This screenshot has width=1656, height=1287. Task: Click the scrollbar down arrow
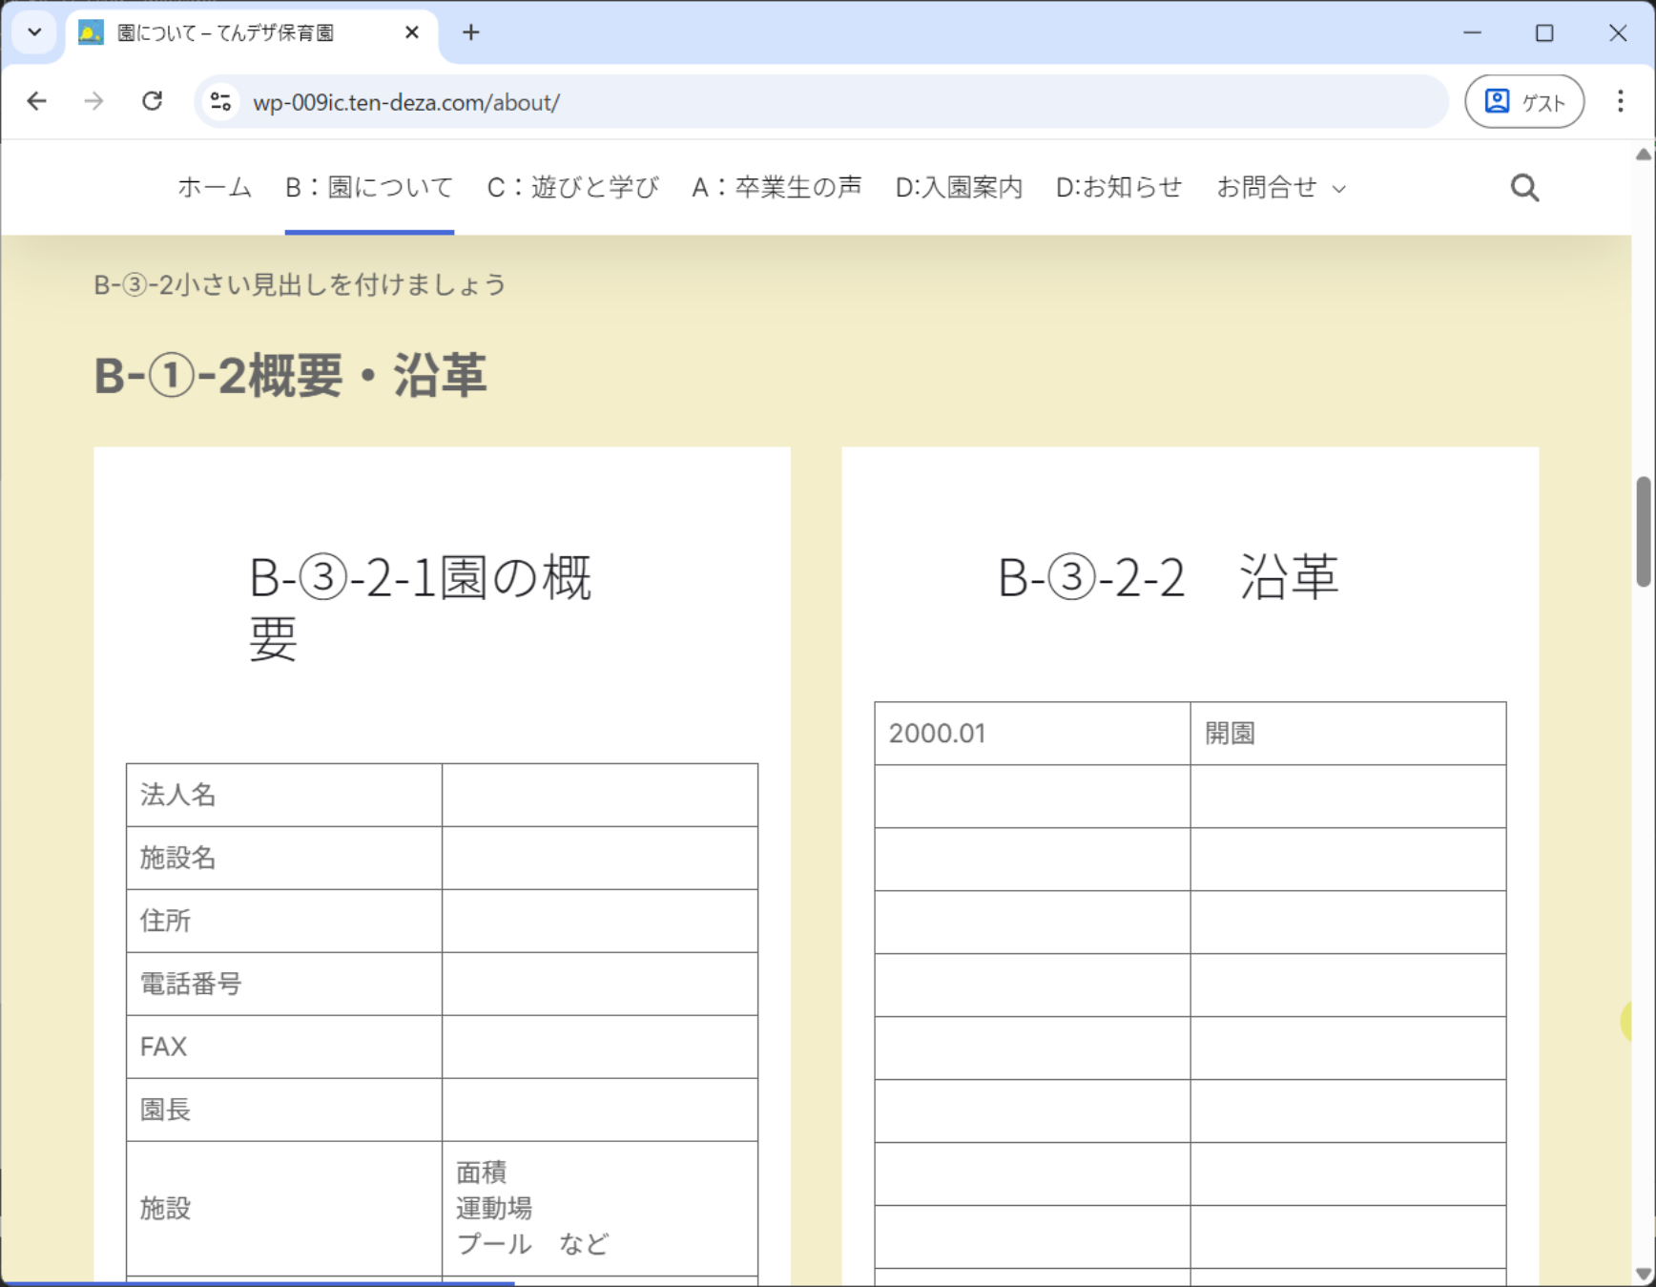1643,1274
